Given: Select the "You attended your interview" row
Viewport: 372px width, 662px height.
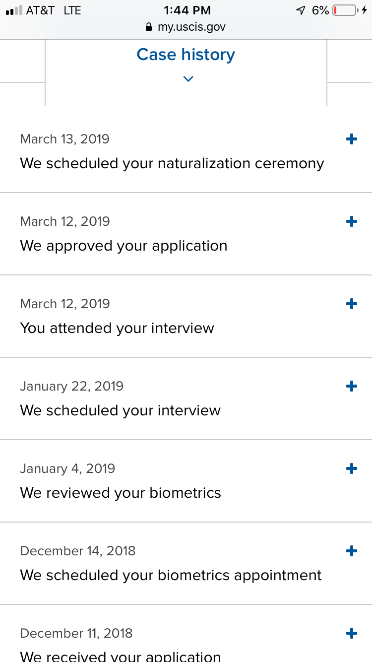Looking at the screenshot, I should (117, 328).
